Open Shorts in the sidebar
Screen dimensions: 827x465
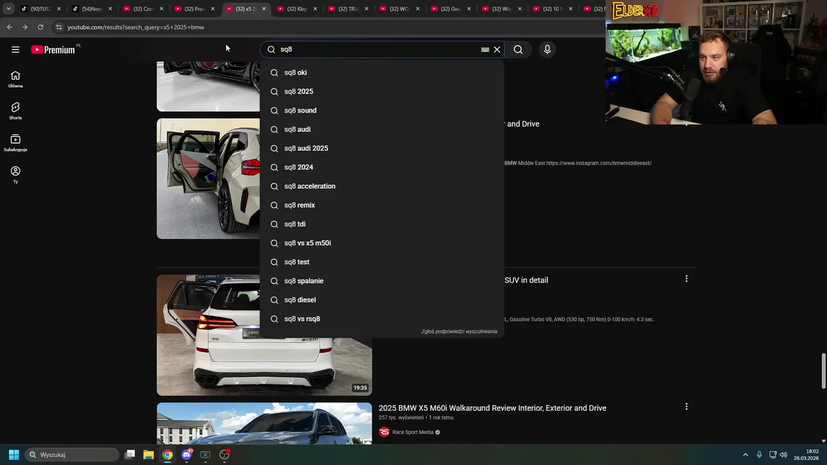coord(16,111)
